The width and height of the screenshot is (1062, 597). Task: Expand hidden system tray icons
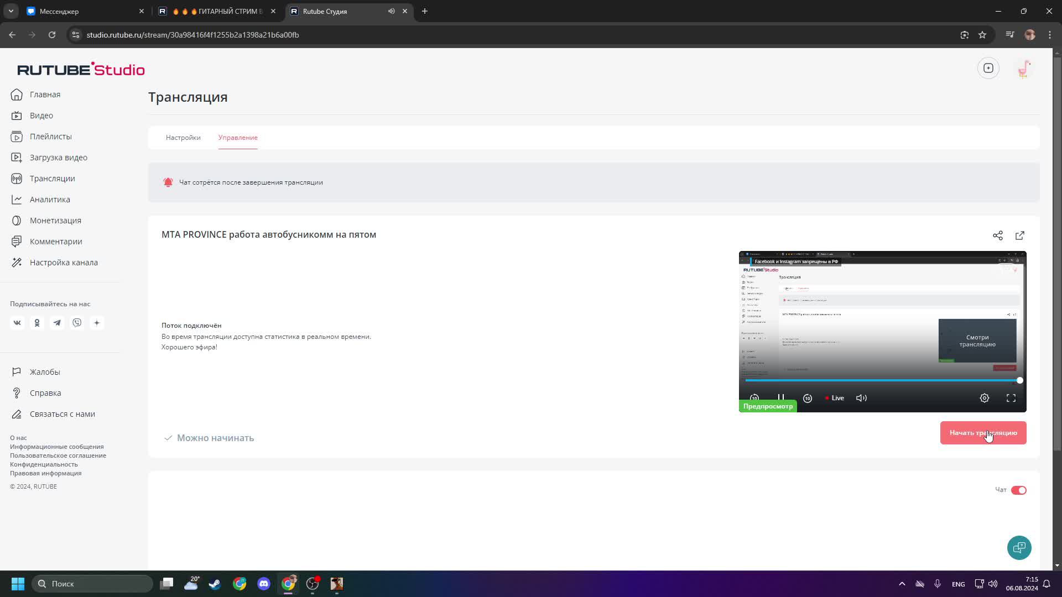pos(902,584)
